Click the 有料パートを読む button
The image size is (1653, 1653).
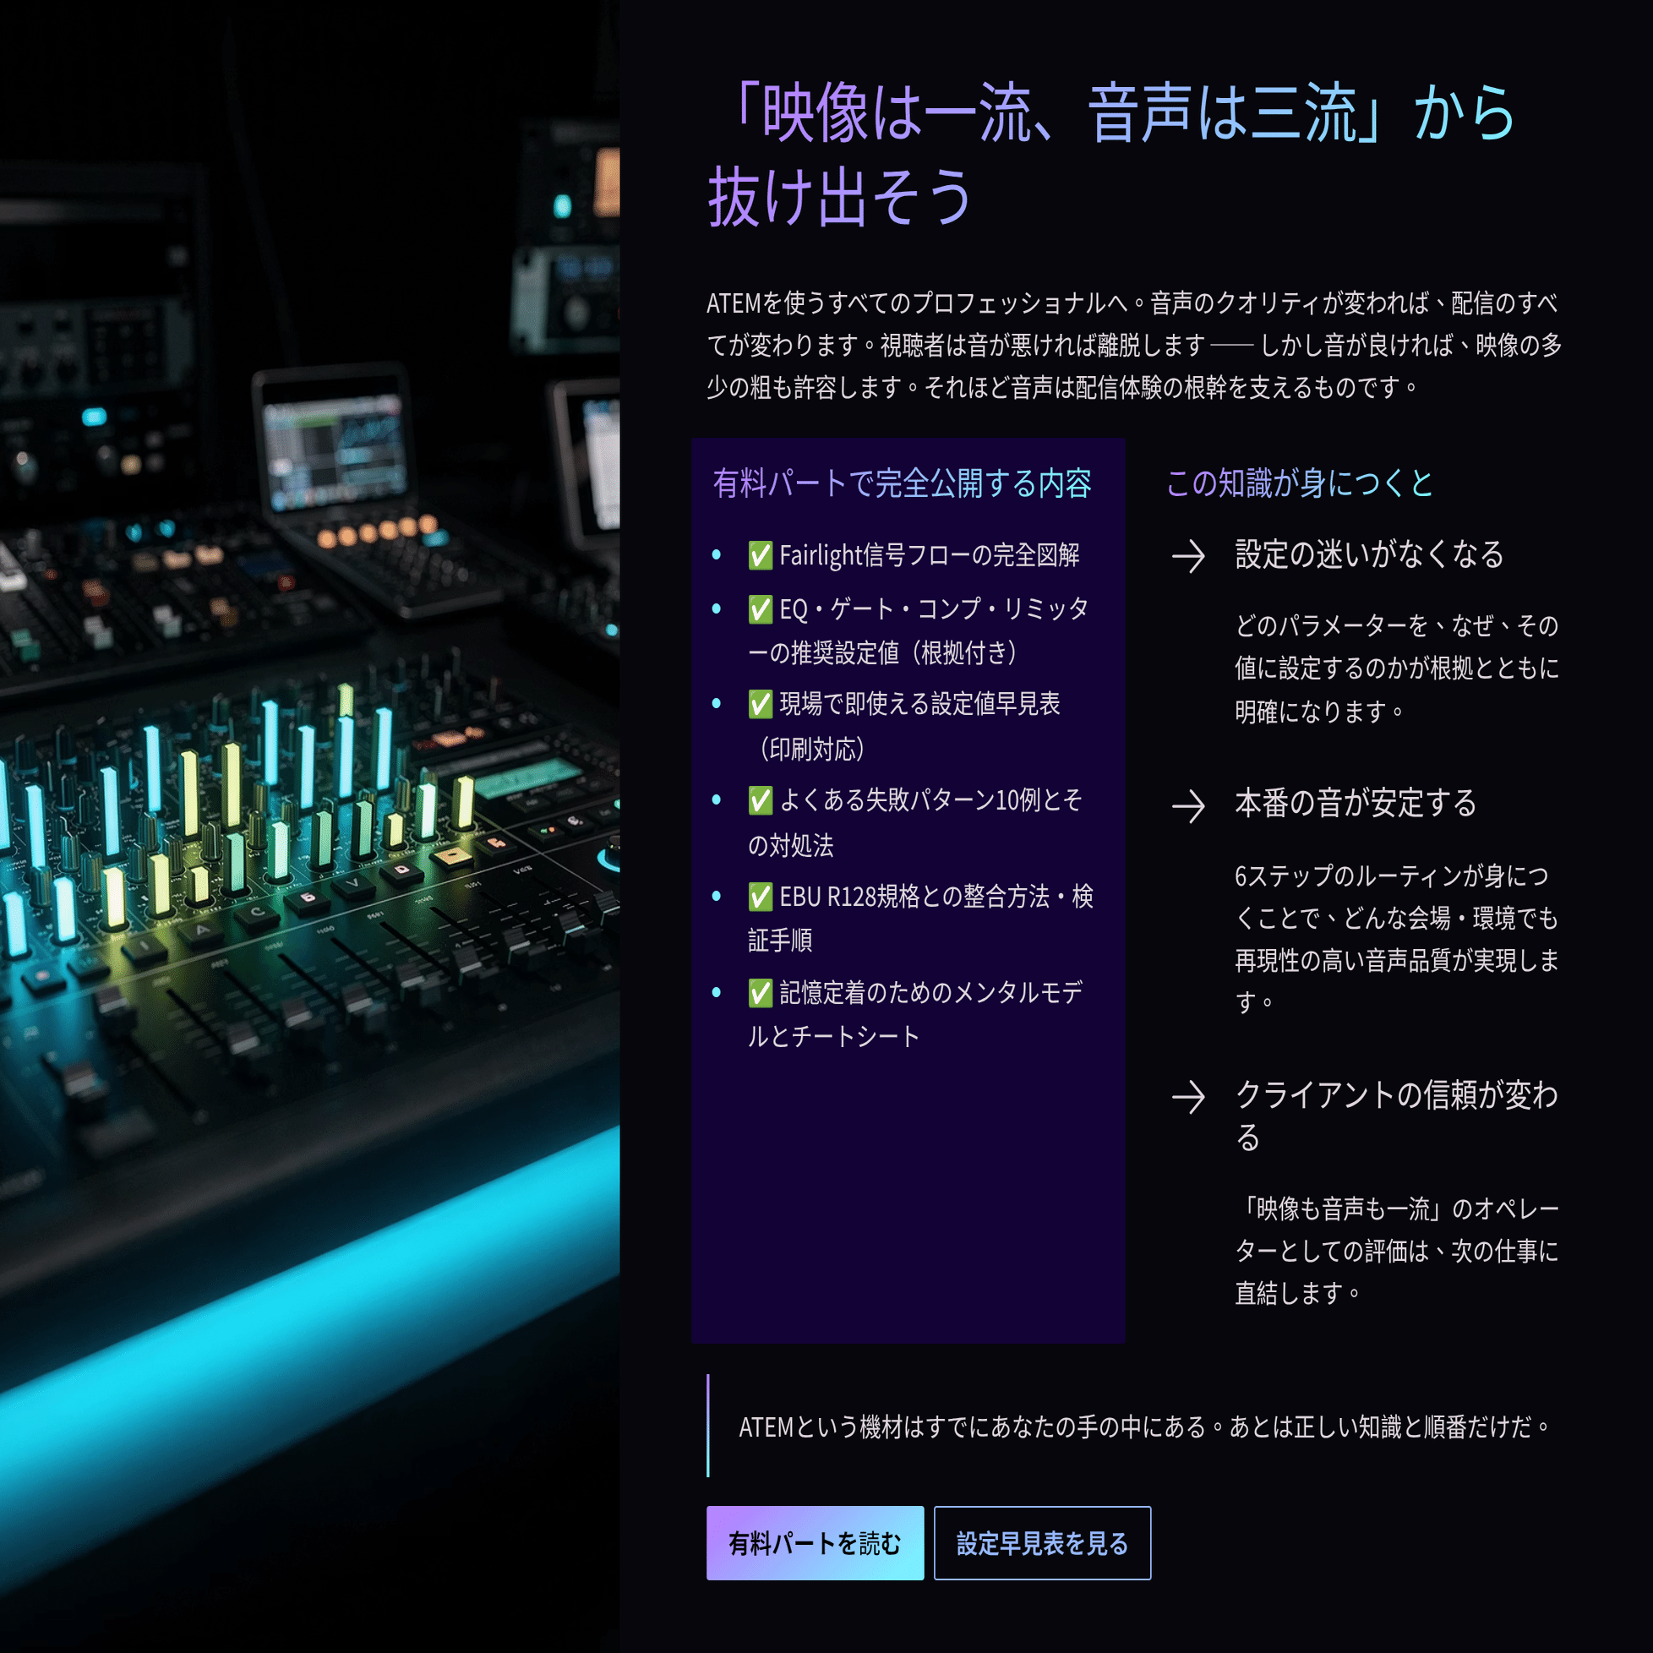(815, 1542)
